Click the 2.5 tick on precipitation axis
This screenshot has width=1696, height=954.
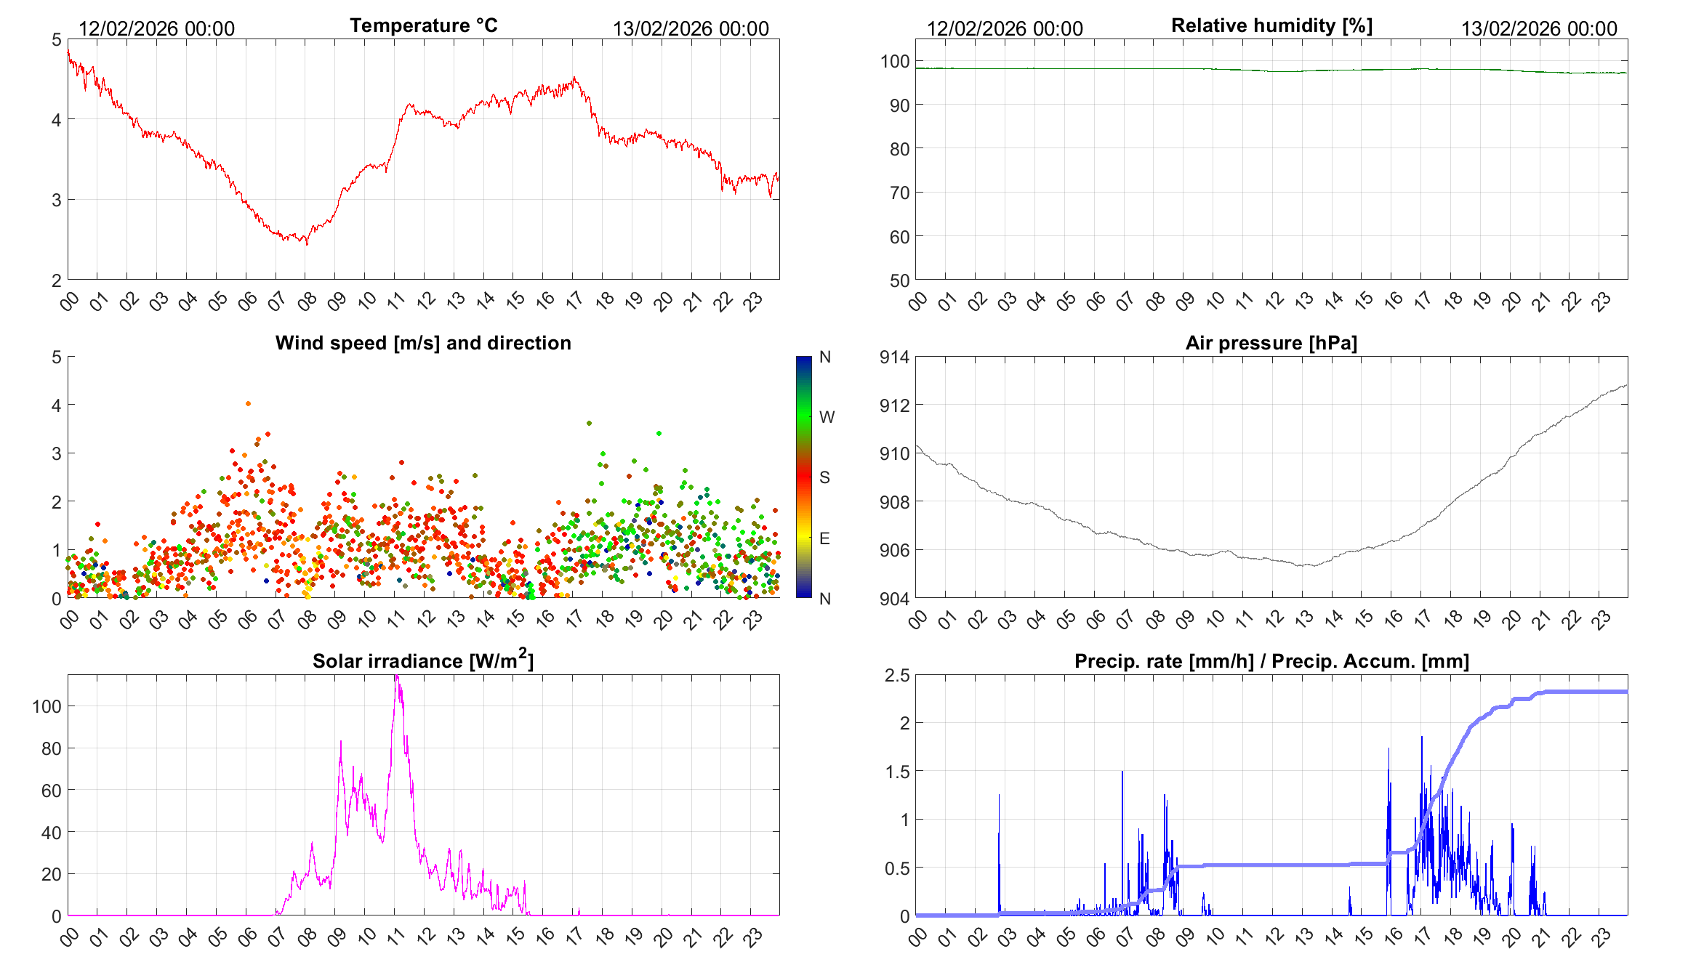click(x=896, y=675)
